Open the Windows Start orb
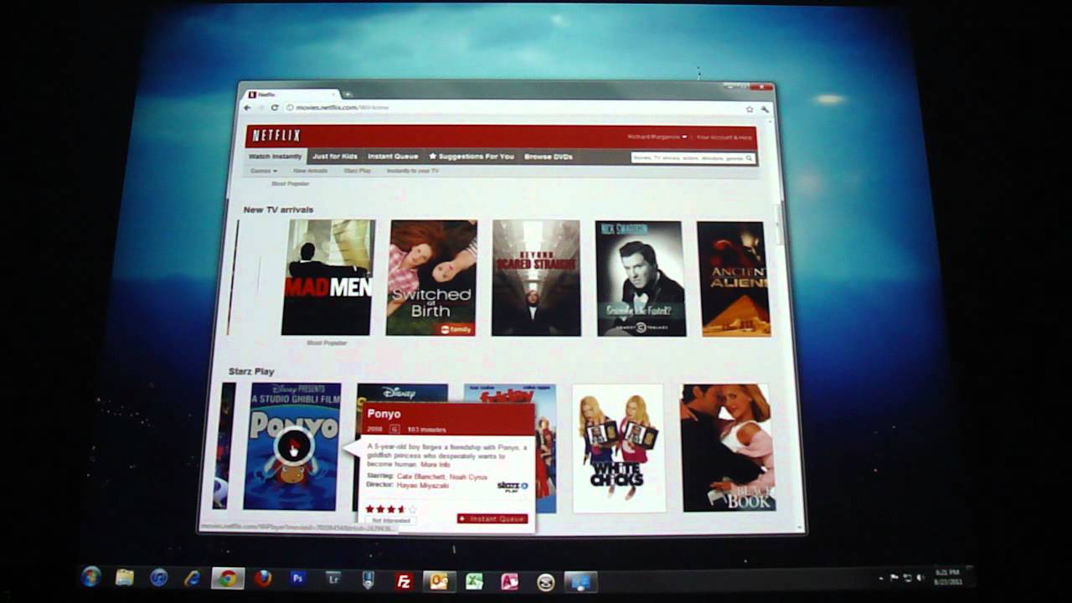Image resolution: width=1072 pixels, height=603 pixels. (90, 577)
